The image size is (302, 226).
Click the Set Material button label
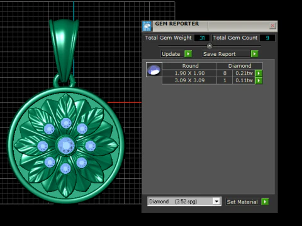(242, 202)
